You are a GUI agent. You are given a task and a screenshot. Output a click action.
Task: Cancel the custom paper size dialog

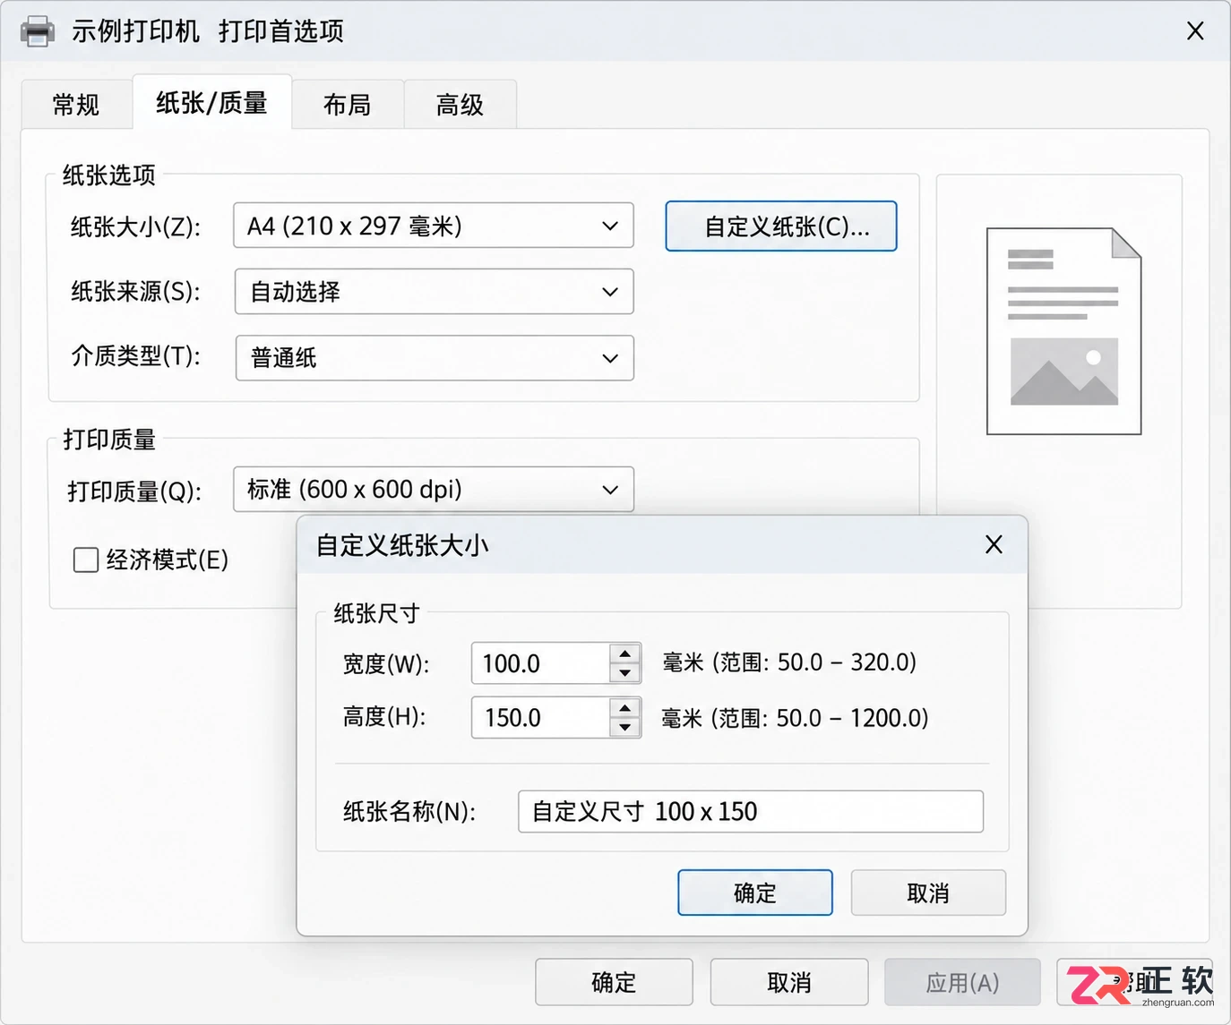click(928, 893)
